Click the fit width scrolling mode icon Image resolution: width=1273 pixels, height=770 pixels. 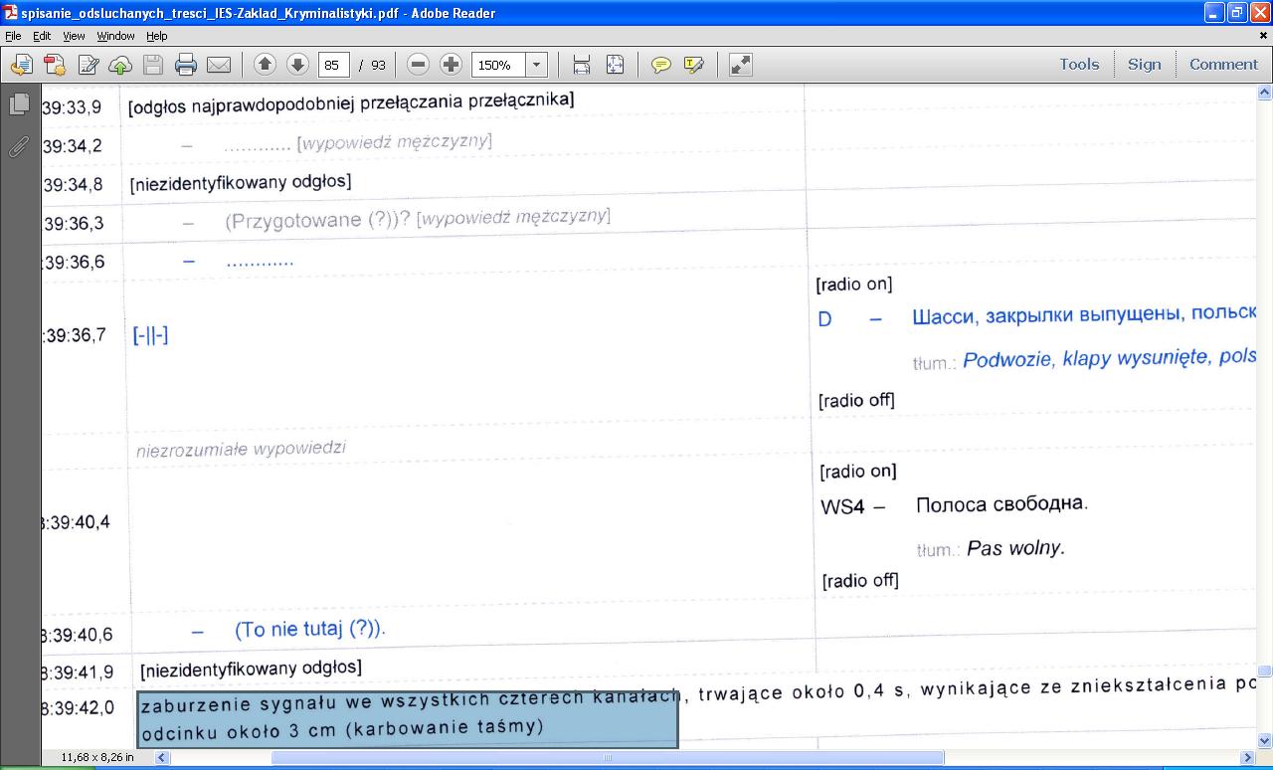point(582,65)
